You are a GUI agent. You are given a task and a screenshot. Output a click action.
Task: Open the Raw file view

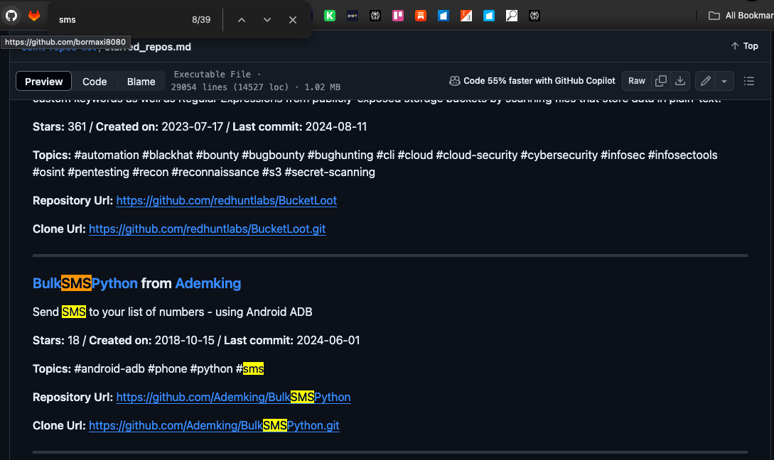coord(636,81)
